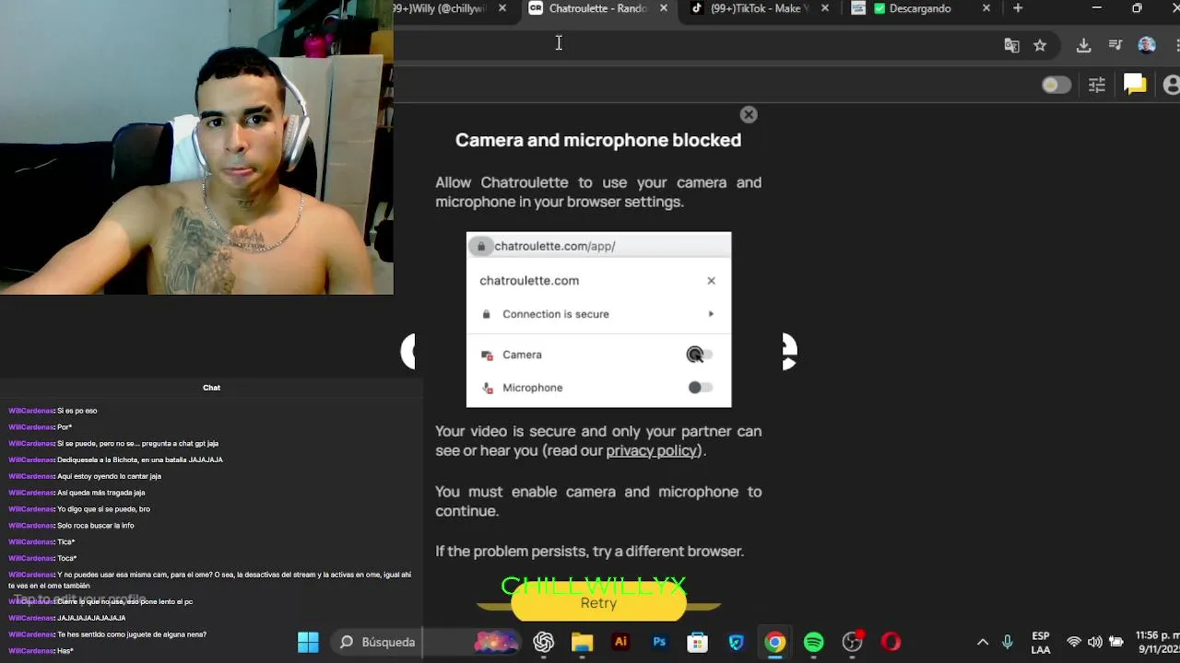Click chat message 'Por*'
The height and width of the screenshot is (663, 1180).
coord(64,427)
